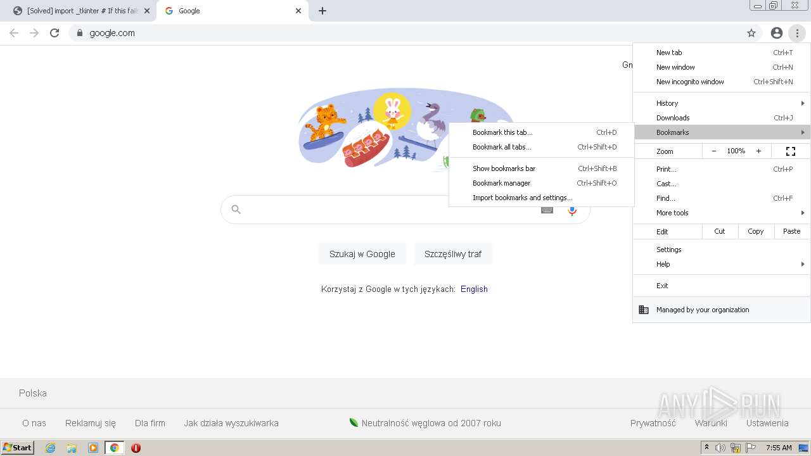Open a new tab with plus icon
Viewport: 811px width, 456px height.
coord(322,11)
